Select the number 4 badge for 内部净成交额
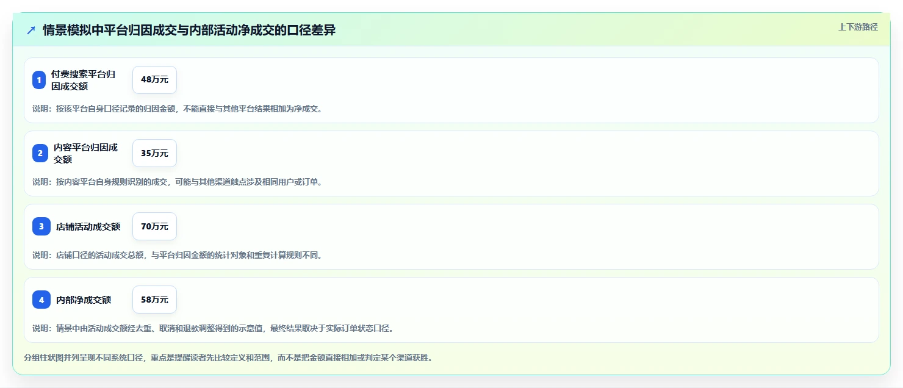The width and height of the screenshot is (903, 388). point(41,300)
